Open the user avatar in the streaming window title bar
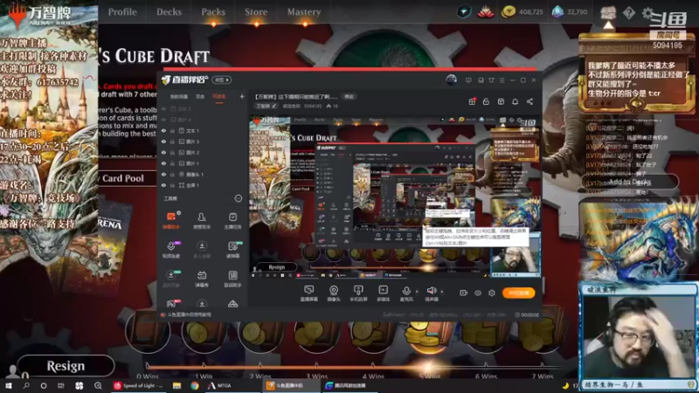Screen dimensions: 699x393 point(451,79)
